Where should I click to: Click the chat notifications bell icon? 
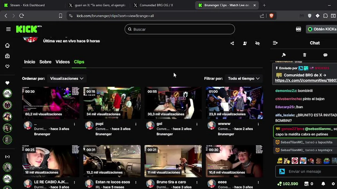[x=323, y=184]
